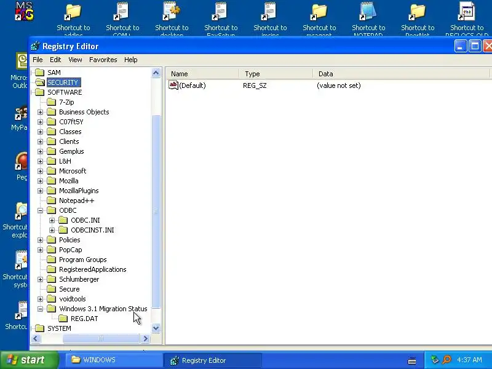Open the Help menu
This screenshot has width=492, height=369.
point(130,60)
